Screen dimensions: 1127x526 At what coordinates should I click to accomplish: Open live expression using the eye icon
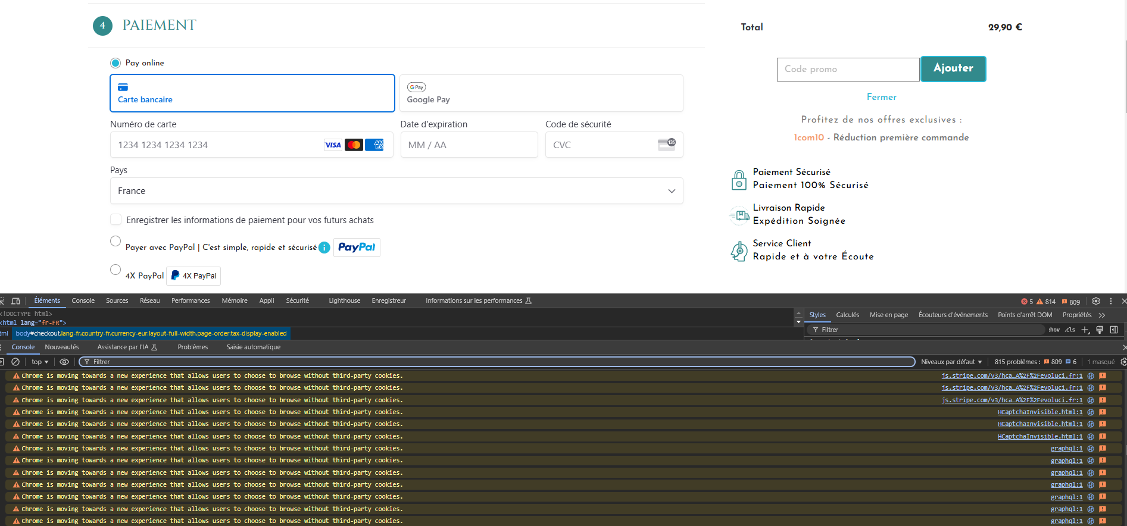tap(64, 362)
